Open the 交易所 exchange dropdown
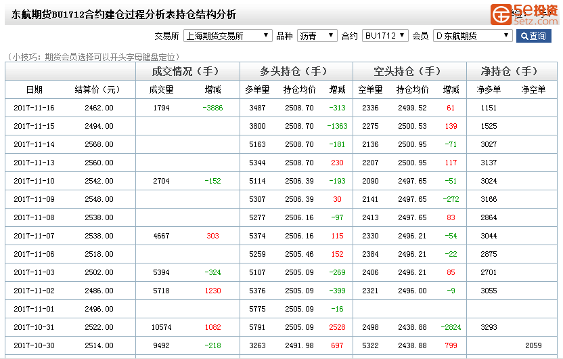The width and height of the screenshot is (563, 359). click(x=227, y=36)
